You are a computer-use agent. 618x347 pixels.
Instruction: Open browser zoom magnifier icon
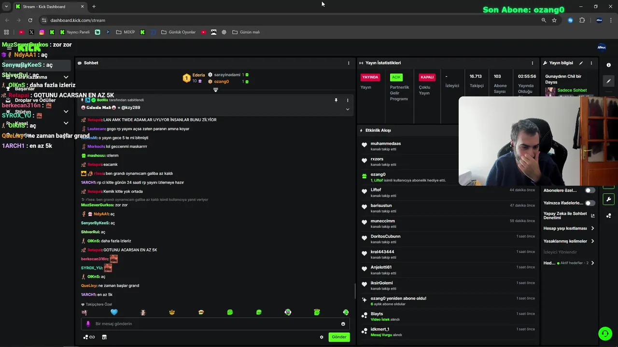(544, 20)
